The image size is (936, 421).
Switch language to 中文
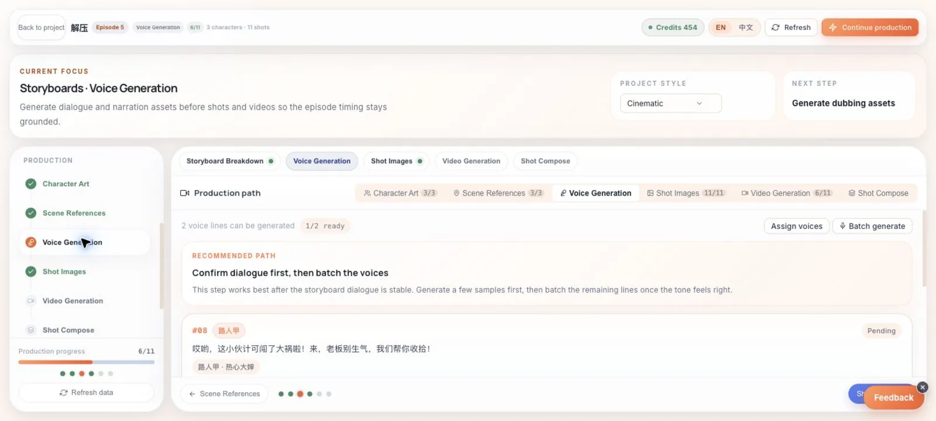[746, 27]
